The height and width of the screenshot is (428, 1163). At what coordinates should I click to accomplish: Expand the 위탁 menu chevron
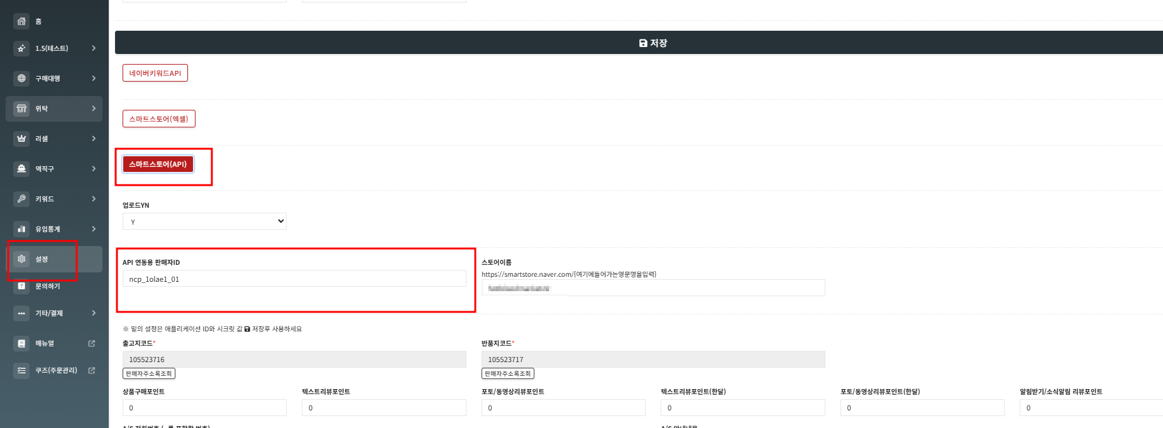(x=94, y=109)
